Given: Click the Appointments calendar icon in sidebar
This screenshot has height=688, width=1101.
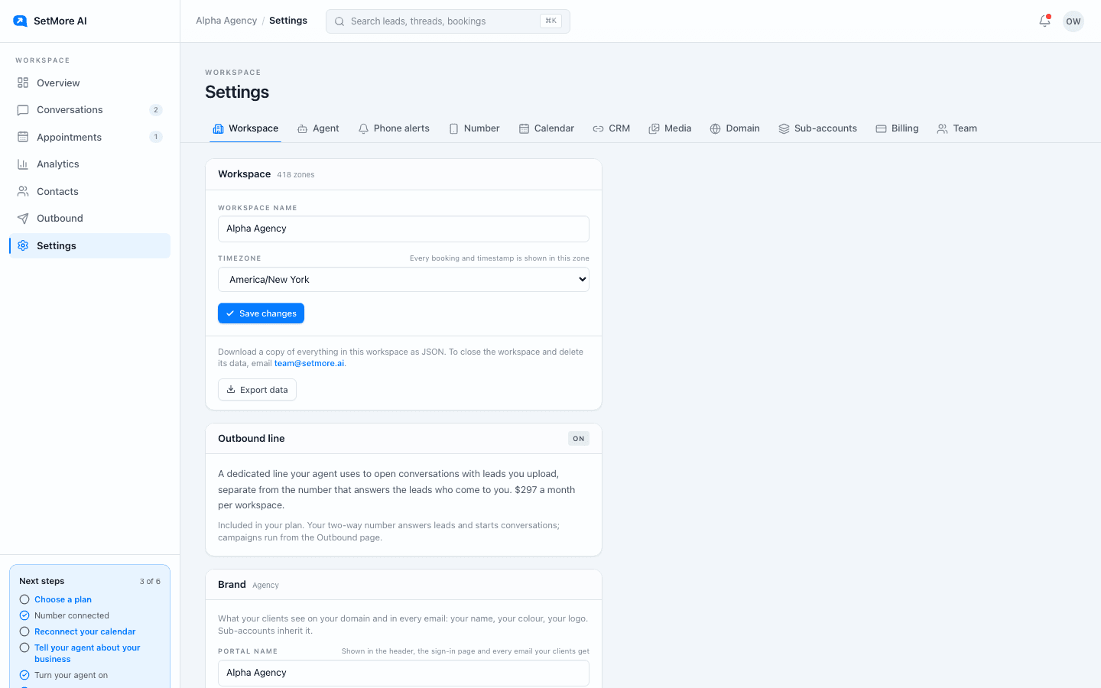Looking at the screenshot, I should point(23,137).
